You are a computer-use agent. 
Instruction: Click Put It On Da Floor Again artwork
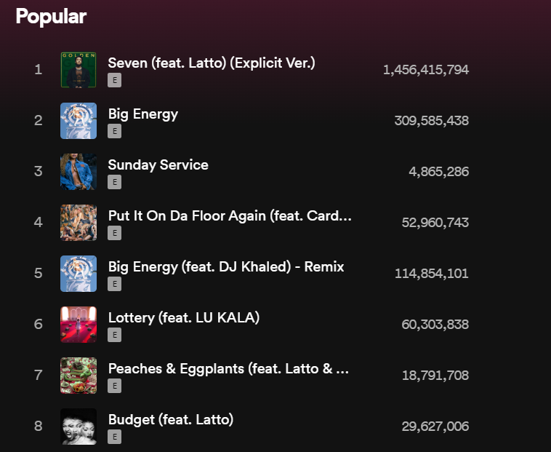[79, 223]
